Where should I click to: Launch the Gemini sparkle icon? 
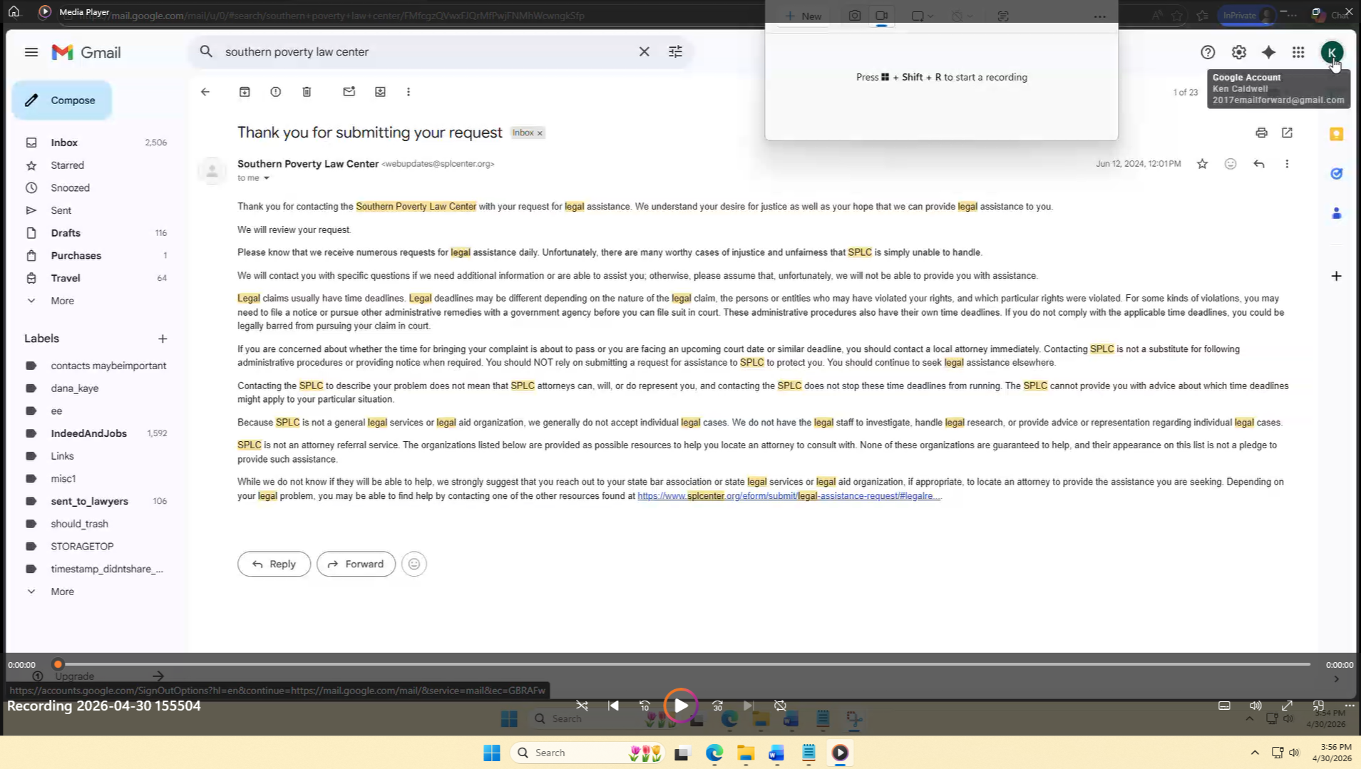(1268, 52)
